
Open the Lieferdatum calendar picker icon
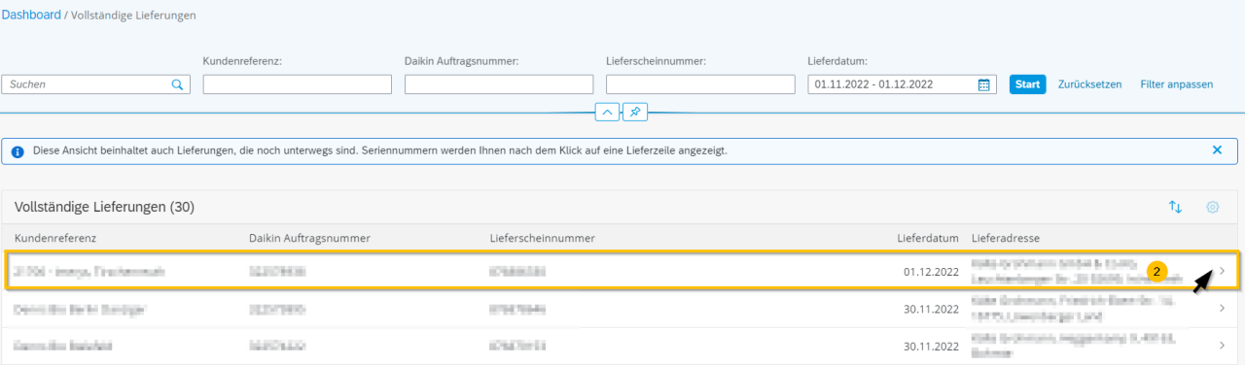[x=983, y=84]
